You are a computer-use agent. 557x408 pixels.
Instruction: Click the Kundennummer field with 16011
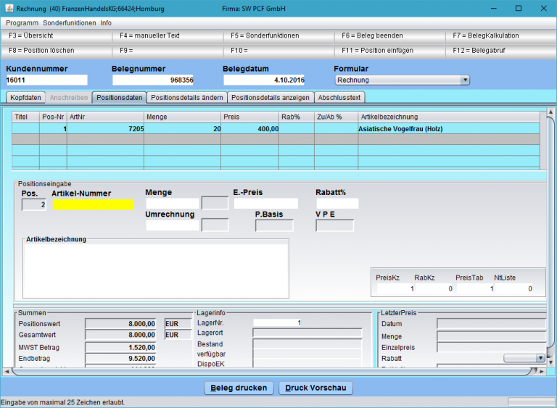[46, 80]
